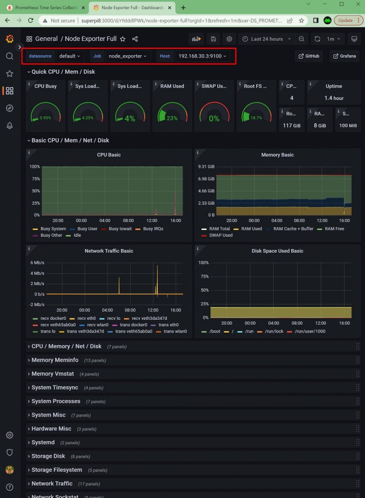Image resolution: width=365 pixels, height=498 pixels.
Task: Open dashboard search grid icon beside General
Action: coord(29,39)
